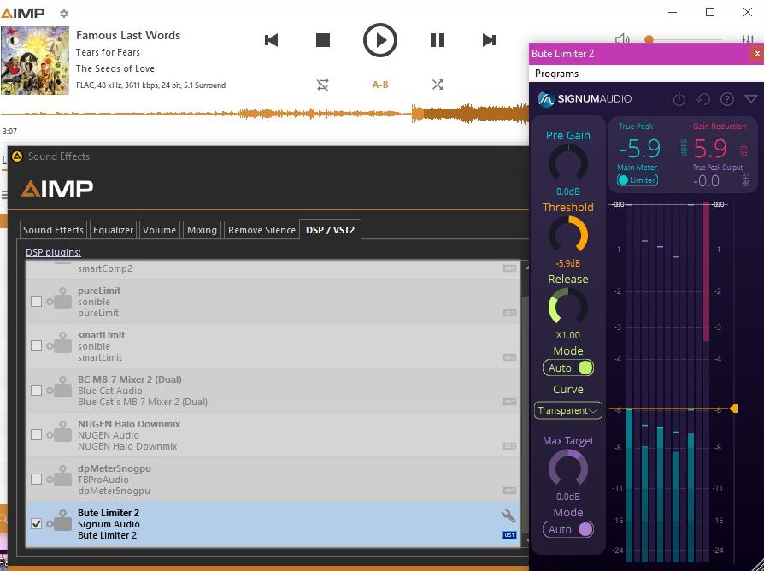The width and height of the screenshot is (764, 571).
Task: Skip to the previous track
Action: pos(272,40)
